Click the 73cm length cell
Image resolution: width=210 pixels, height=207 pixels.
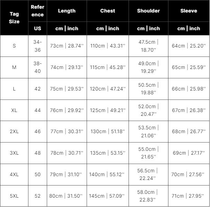67,46
